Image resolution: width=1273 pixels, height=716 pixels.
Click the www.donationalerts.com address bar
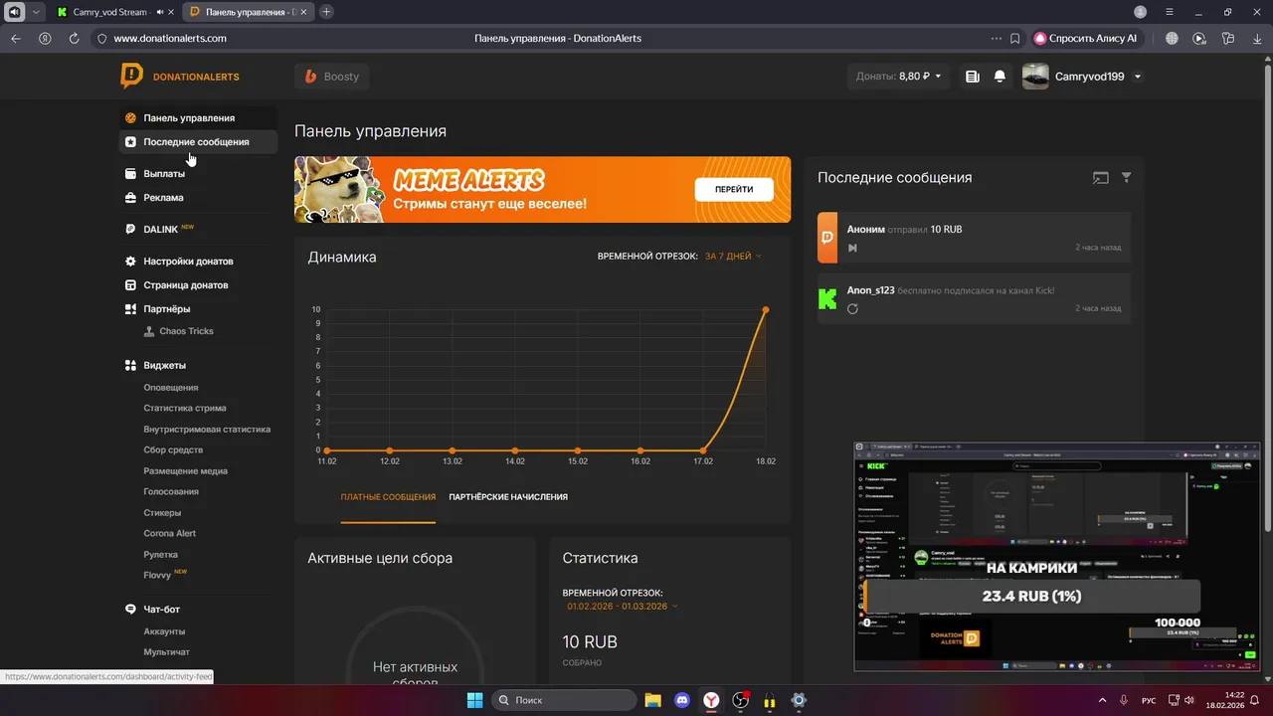(170, 39)
